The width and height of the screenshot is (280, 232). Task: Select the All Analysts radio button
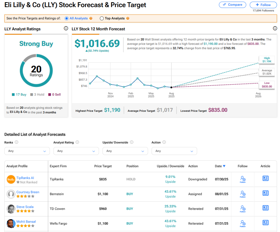click(x=66, y=18)
